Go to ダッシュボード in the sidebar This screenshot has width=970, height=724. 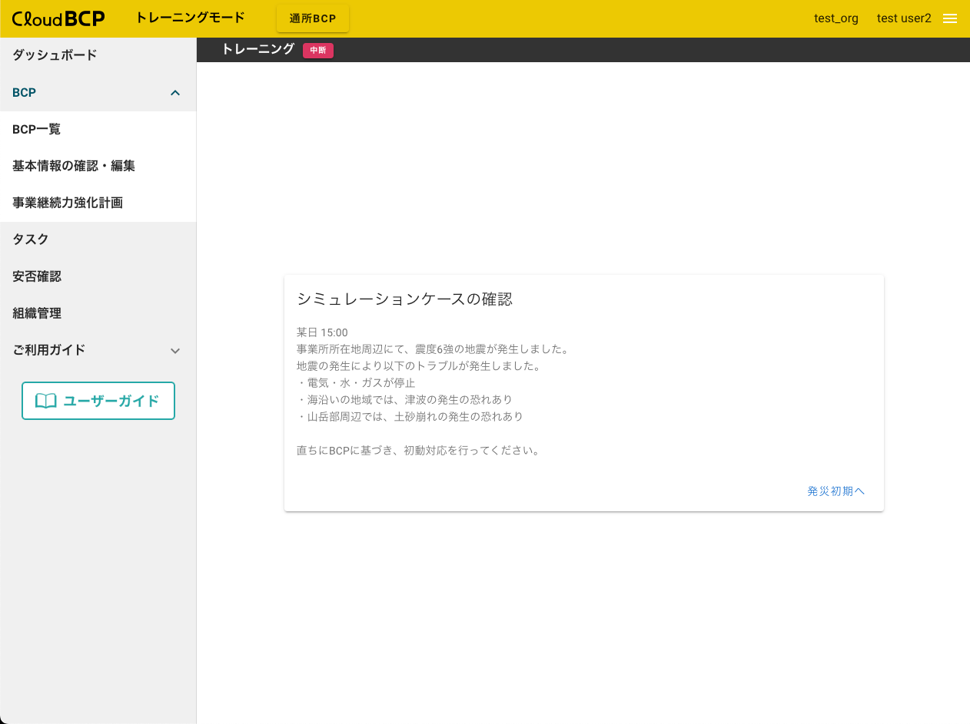pos(55,55)
